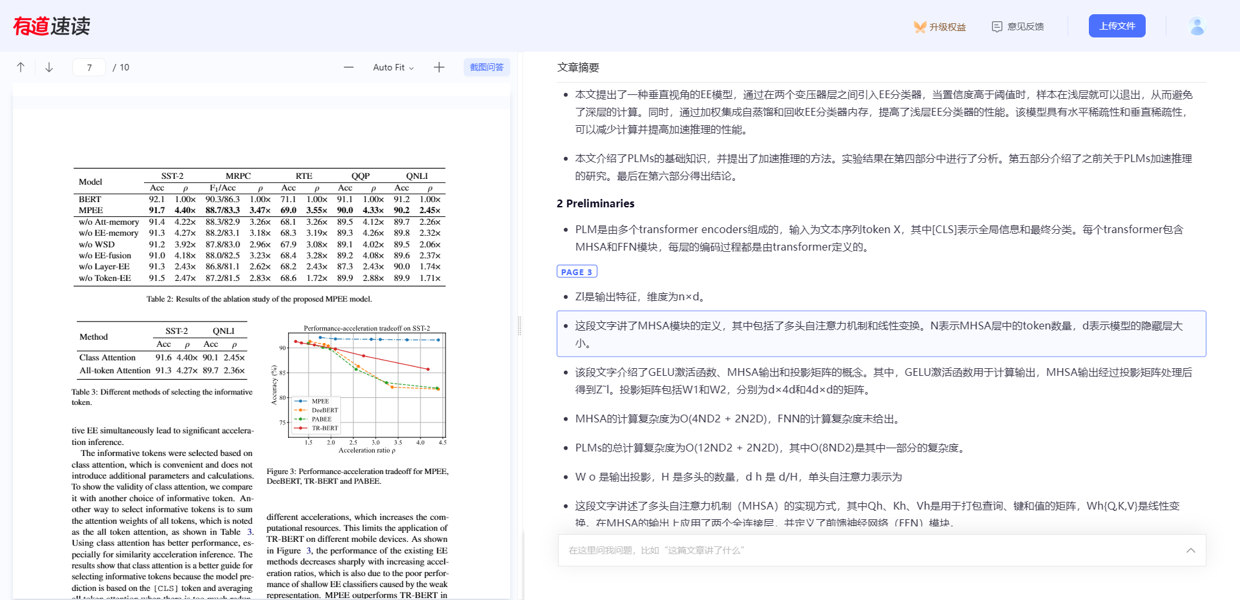Open the Auto Fit zoom dropdown
This screenshot has width=1240, height=600.
point(393,67)
